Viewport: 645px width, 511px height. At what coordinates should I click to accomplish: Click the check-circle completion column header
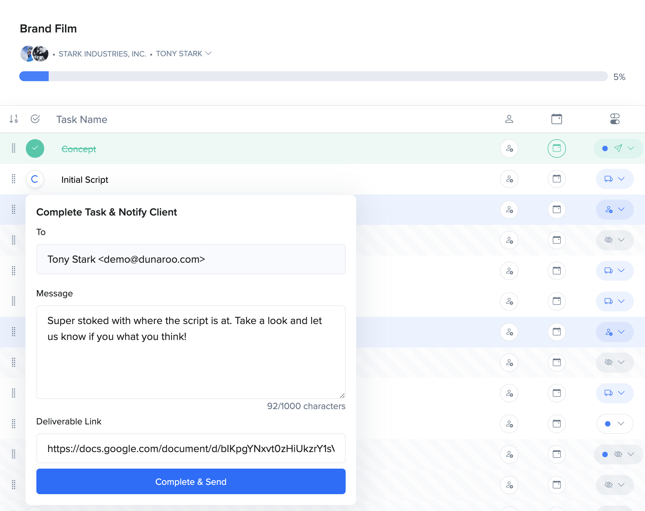35,119
